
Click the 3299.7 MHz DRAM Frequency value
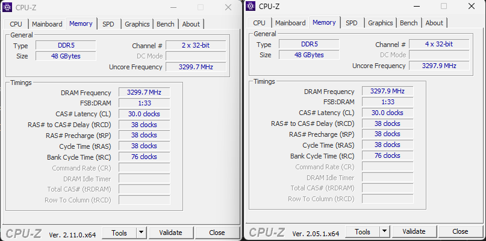point(144,92)
